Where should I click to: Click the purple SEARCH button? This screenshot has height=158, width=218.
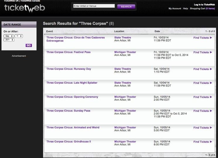click(x=126, y=7)
